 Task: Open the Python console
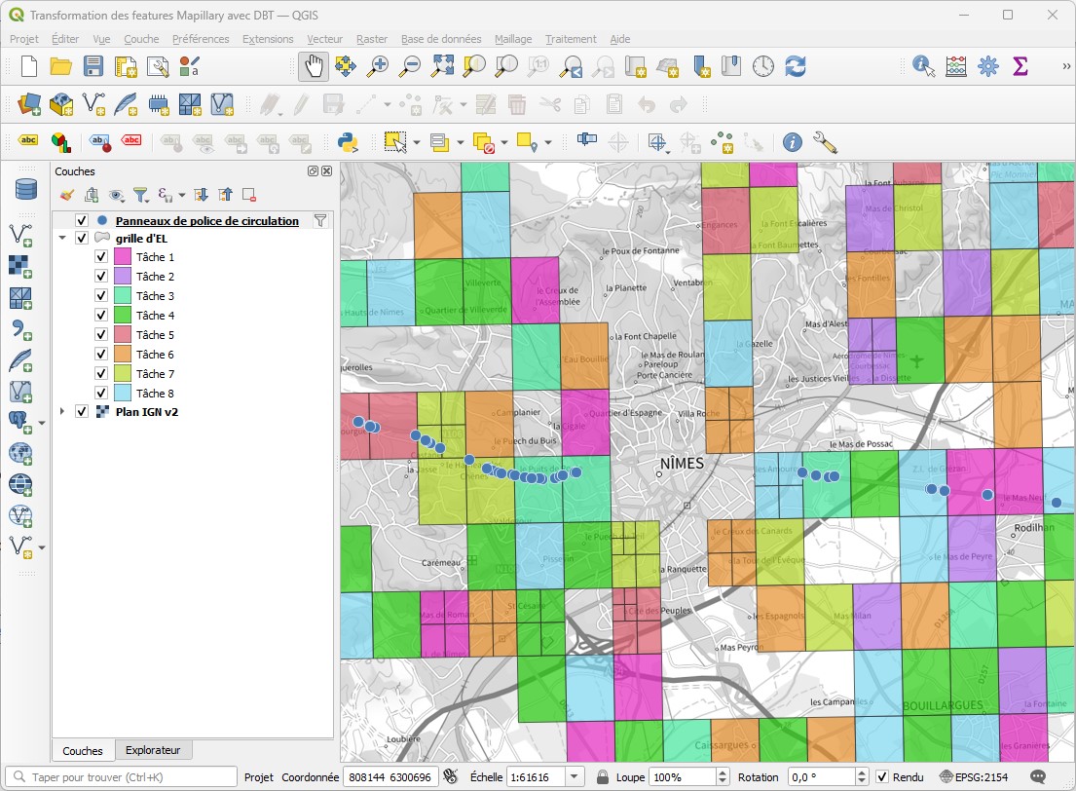[x=348, y=142]
